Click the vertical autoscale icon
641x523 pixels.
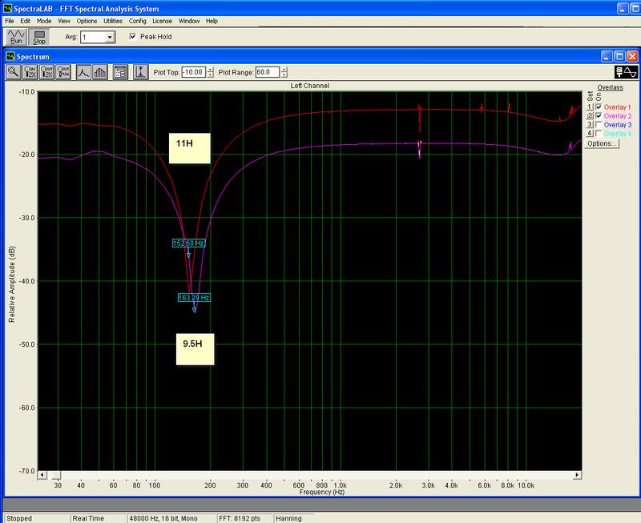click(141, 72)
